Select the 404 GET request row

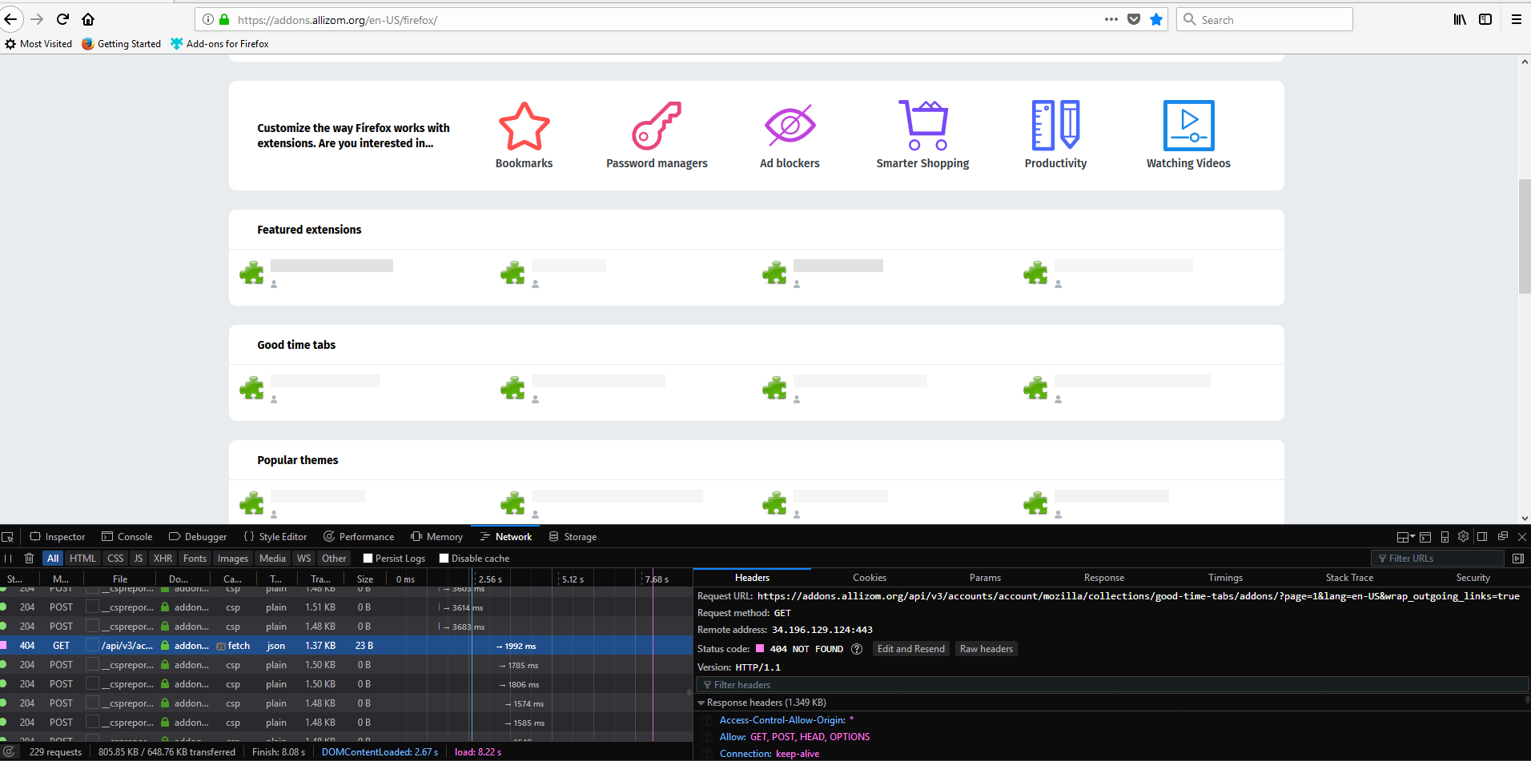pos(346,646)
